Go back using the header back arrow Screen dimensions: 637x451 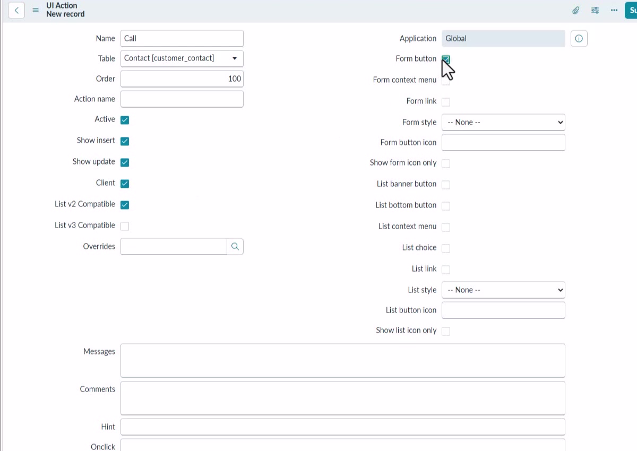point(16,10)
